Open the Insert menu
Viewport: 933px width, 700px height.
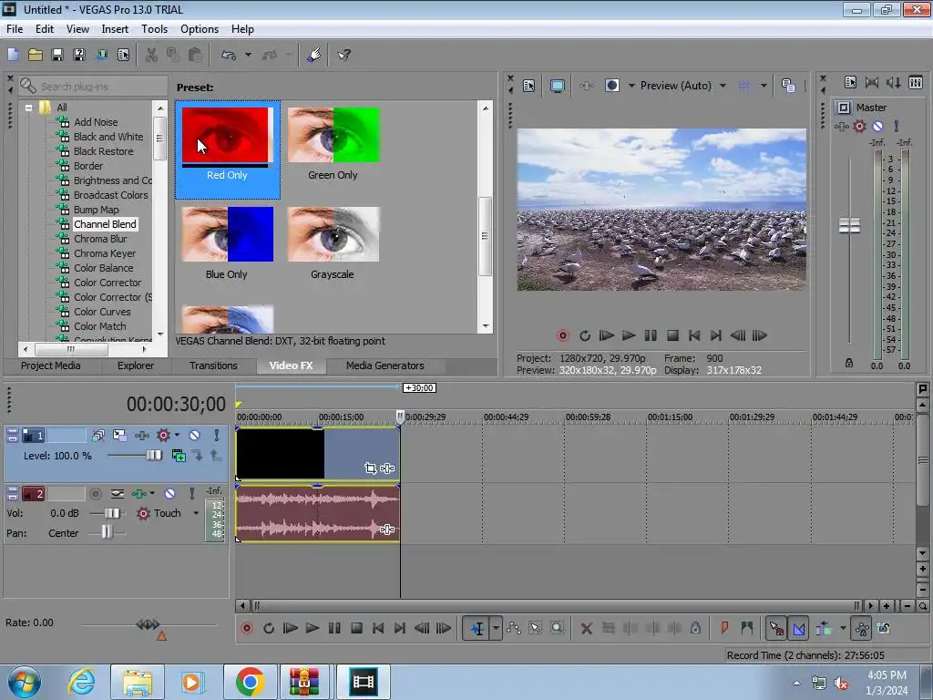click(x=115, y=29)
